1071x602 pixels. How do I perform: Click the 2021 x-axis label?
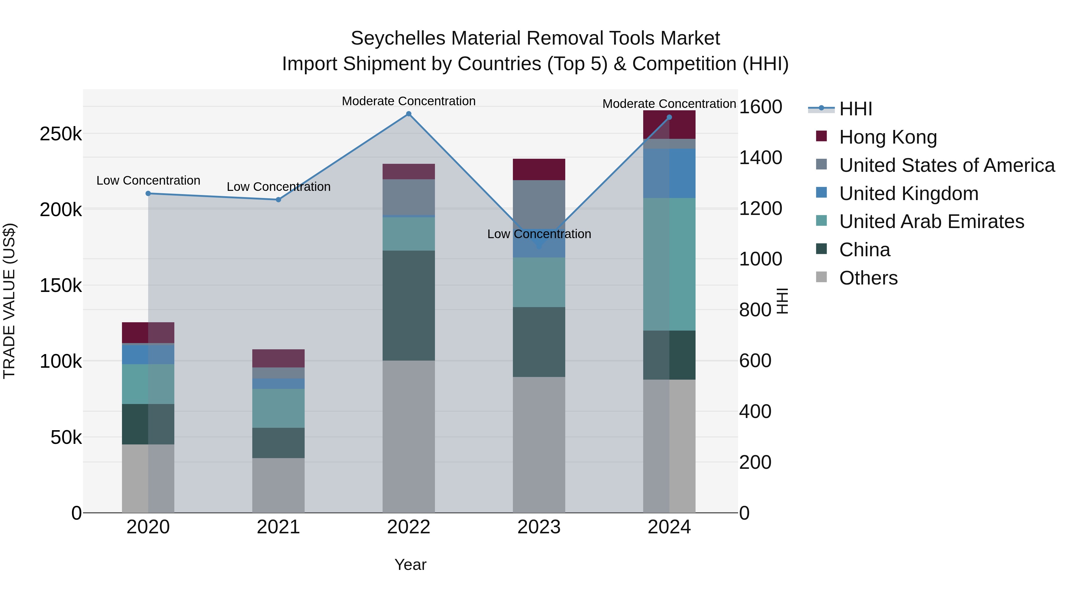pos(278,527)
